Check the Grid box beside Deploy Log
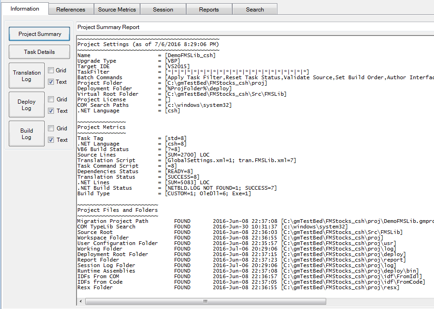 51,99
